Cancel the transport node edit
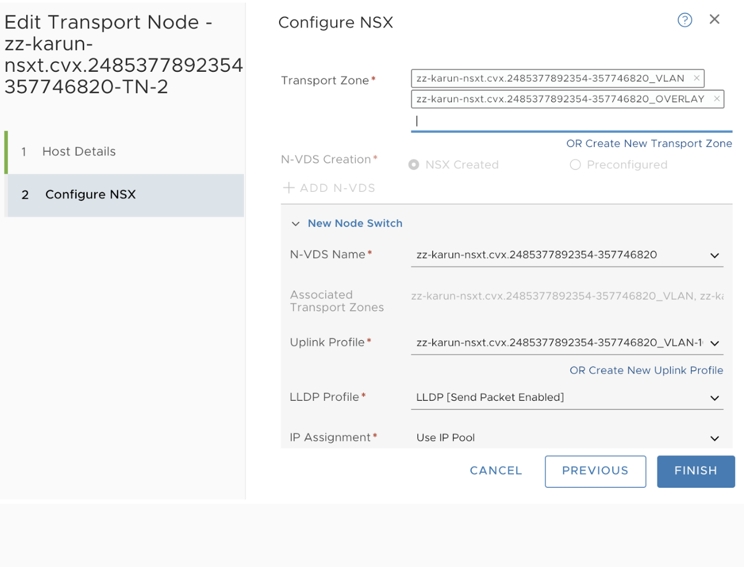The height and width of the screenshot is (567, 744). pyautogui.click(x=495, y=471)
